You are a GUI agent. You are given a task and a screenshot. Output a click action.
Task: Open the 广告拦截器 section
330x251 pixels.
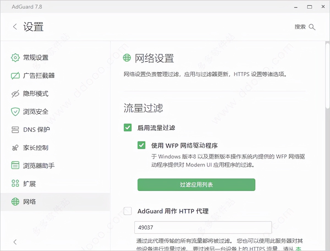click(55, 76)
